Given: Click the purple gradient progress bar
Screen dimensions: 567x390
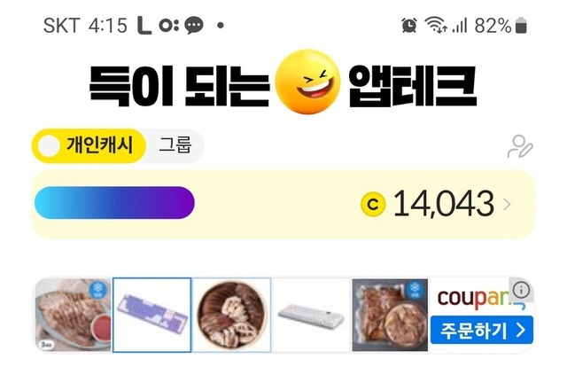Looking at the screenshot, I should (x=114, y=203).
